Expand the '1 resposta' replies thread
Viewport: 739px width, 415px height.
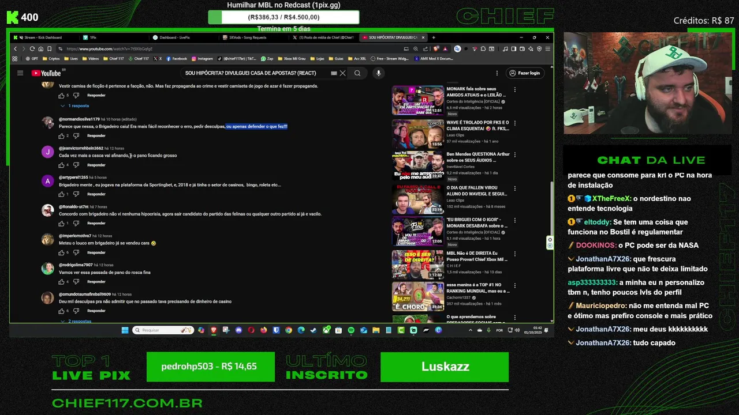(x=75, y=106)
